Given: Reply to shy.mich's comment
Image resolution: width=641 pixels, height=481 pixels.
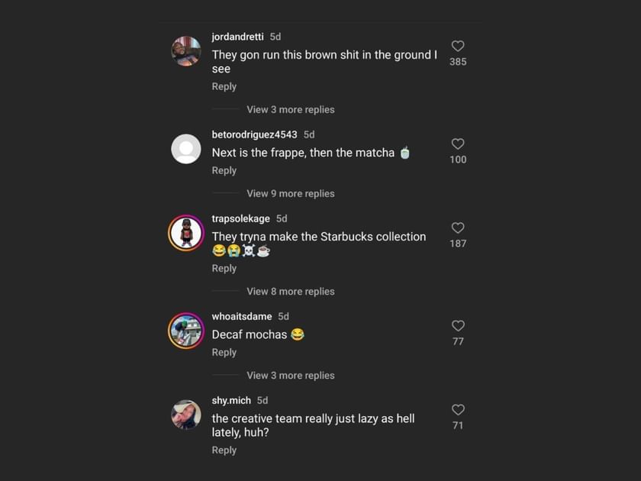Looking at the screenshot, I should (224, 450).
